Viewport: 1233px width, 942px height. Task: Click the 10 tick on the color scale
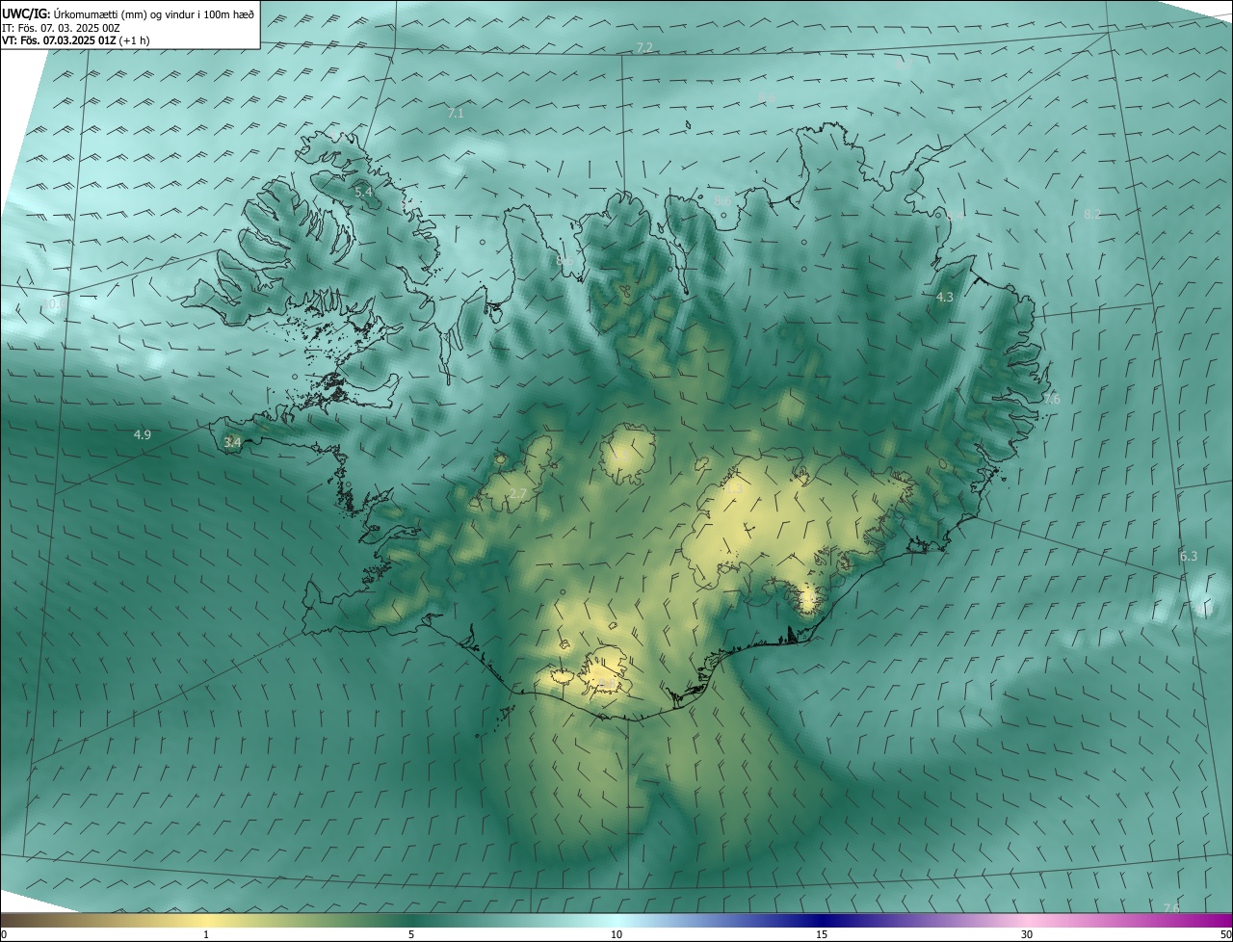pos(616,934)
